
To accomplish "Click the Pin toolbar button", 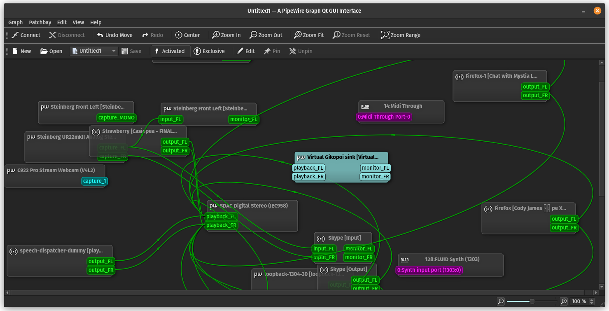I will pyautogui.click(x=272, y=51).
